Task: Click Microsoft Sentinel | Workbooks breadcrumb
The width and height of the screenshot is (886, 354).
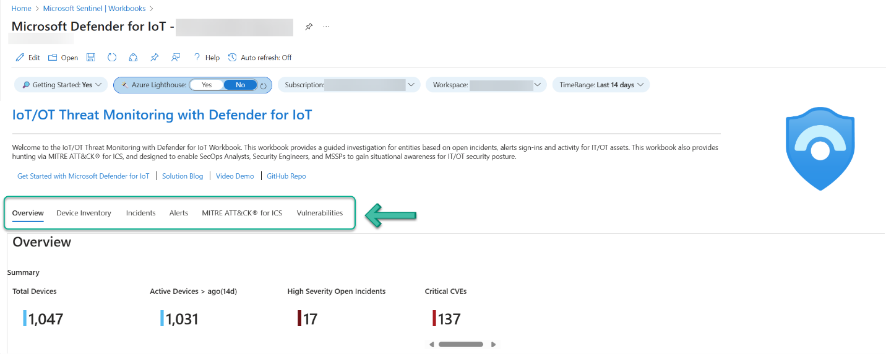Action: (x=94, y=9)
